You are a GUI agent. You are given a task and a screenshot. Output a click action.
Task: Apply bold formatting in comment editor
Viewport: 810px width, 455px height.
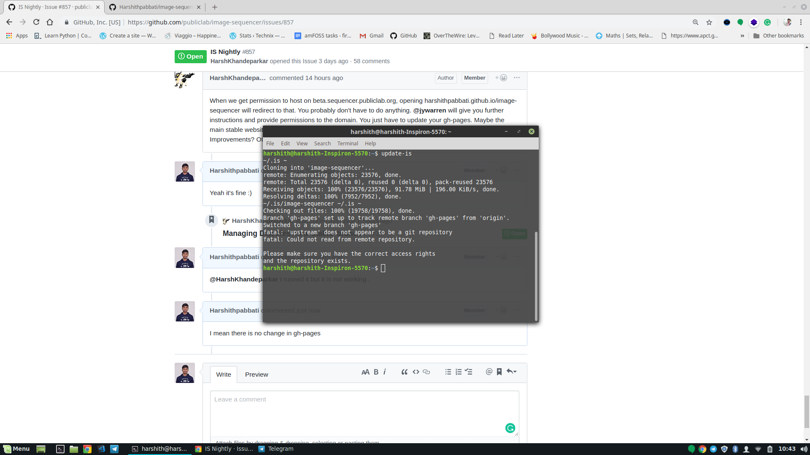[376, 372]
